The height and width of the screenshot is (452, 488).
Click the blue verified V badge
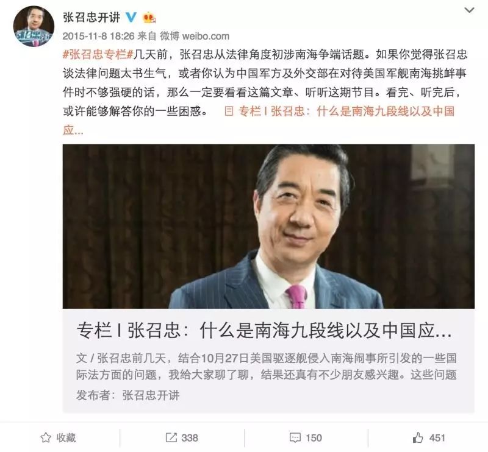(x=131, y=17)
